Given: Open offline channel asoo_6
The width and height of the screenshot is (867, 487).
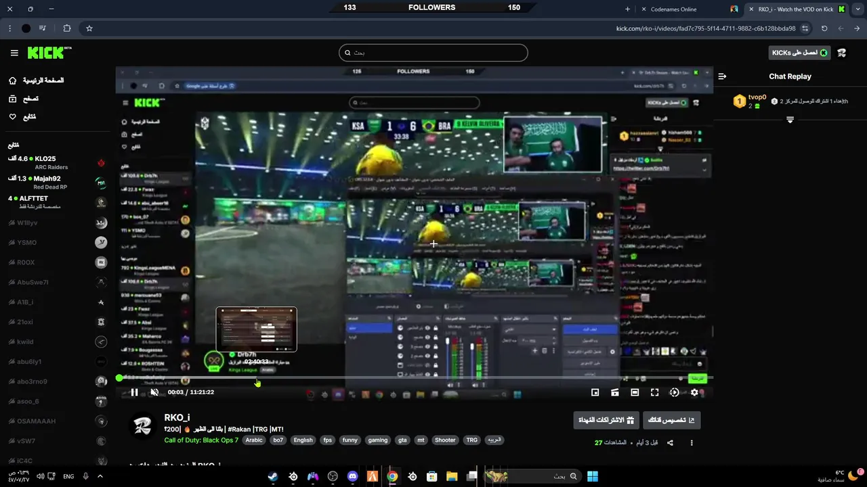Looking at the screenshot, I should tap(56, 401).
